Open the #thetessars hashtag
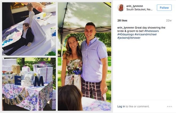This screenshot has height=113, width=176. [x=151, y=31]
